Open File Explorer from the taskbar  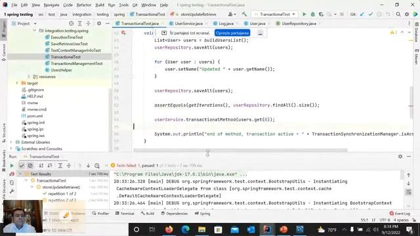(201, 229)
